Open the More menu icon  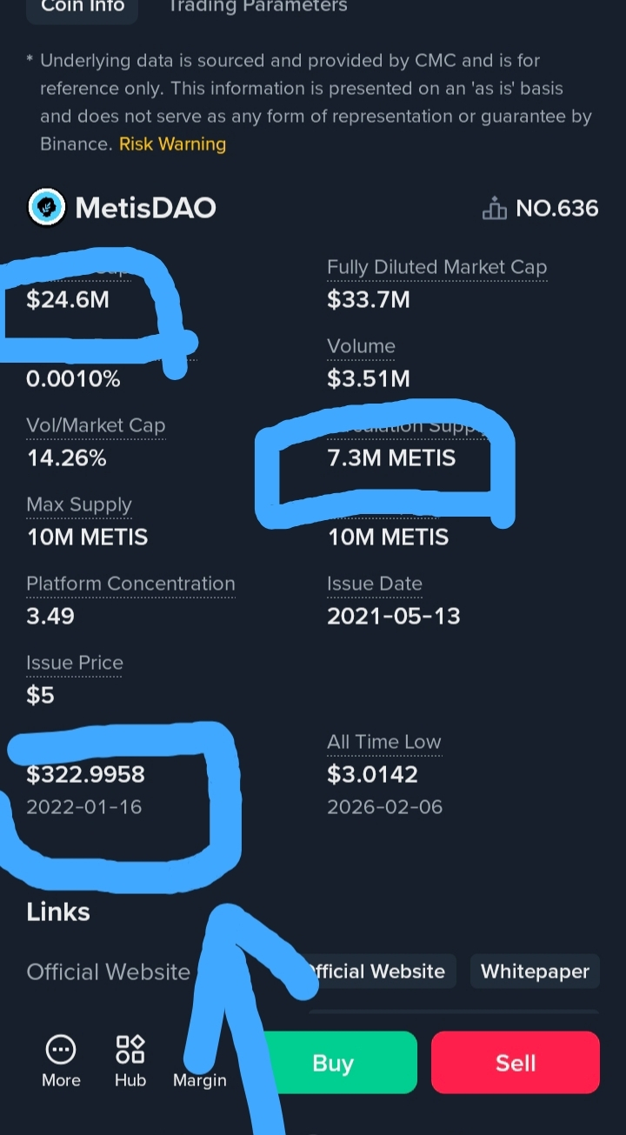pyautogui.click(x=61, y=1051)
